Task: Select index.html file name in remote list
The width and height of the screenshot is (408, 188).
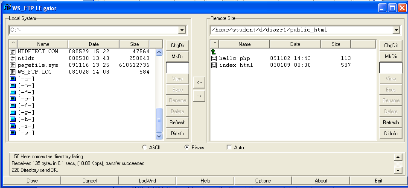Action: coord(236,65)
